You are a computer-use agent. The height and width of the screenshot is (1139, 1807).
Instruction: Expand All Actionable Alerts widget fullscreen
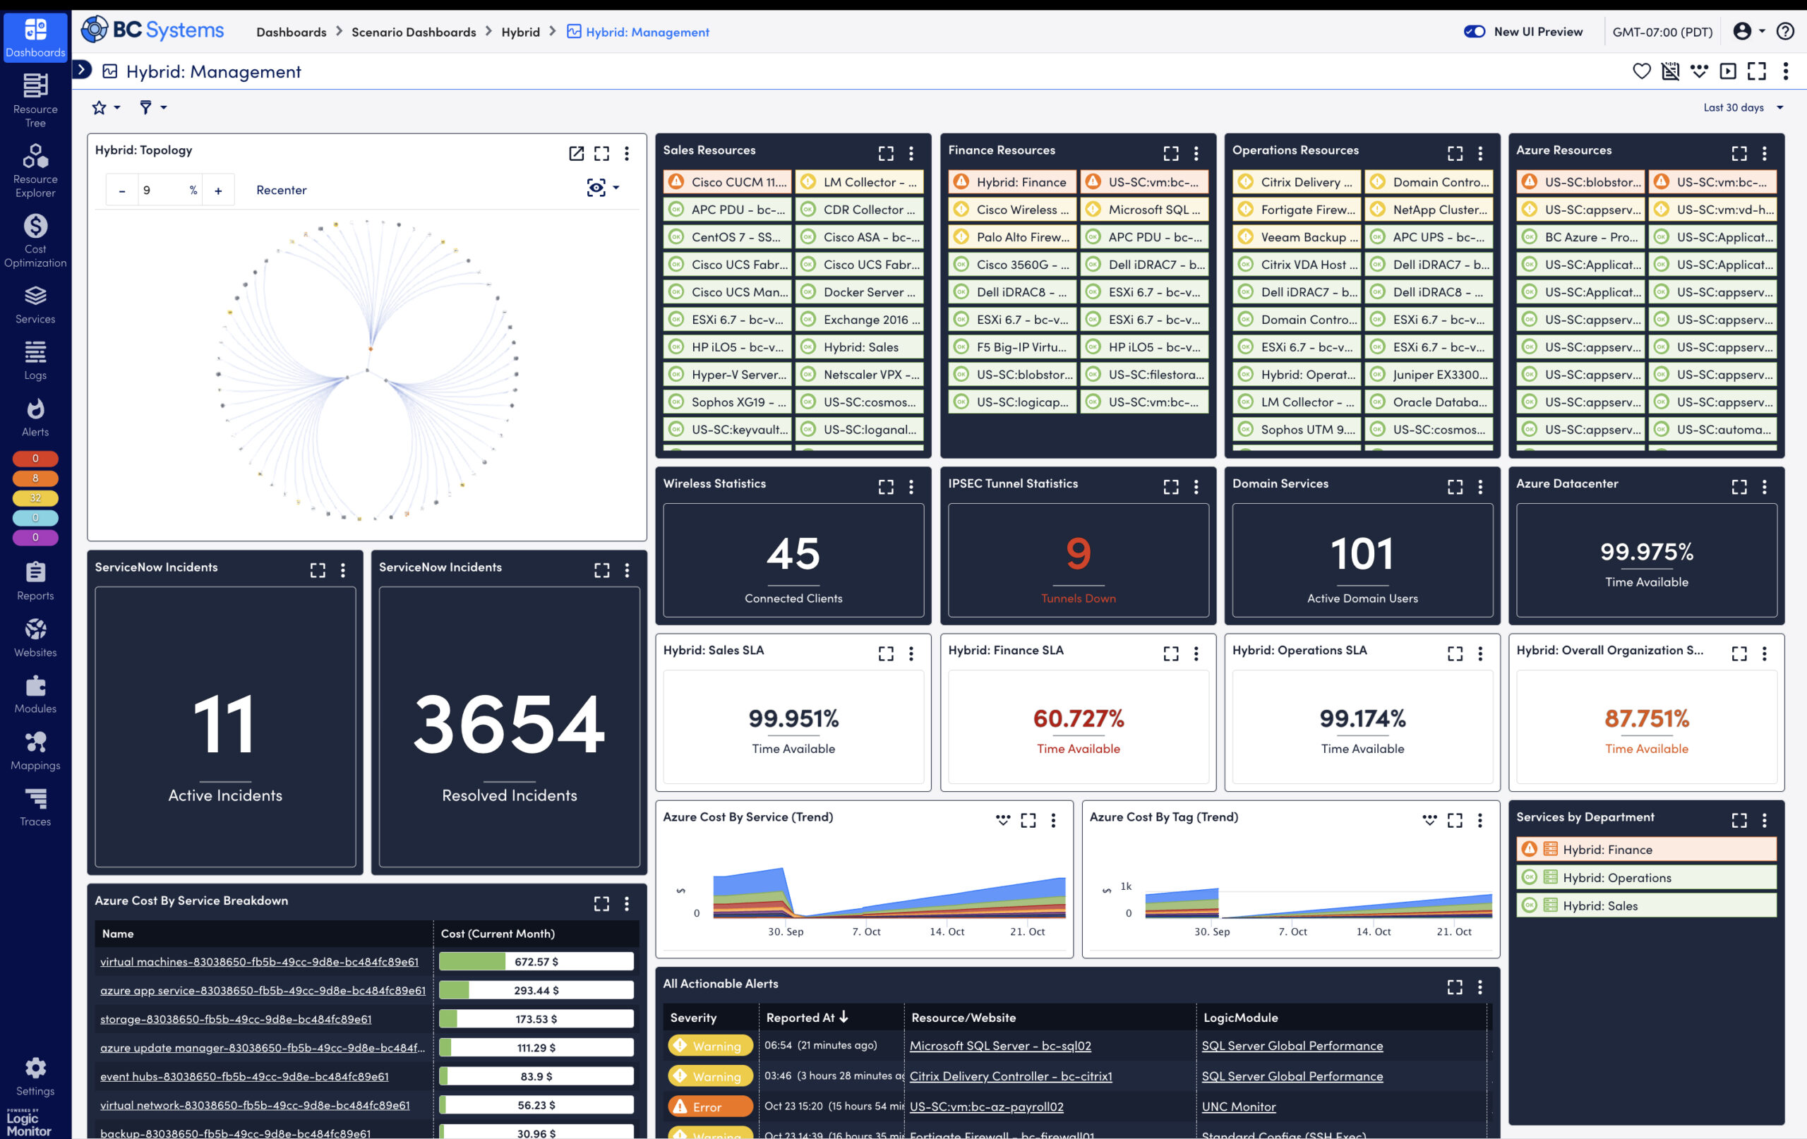[1455, 987]
